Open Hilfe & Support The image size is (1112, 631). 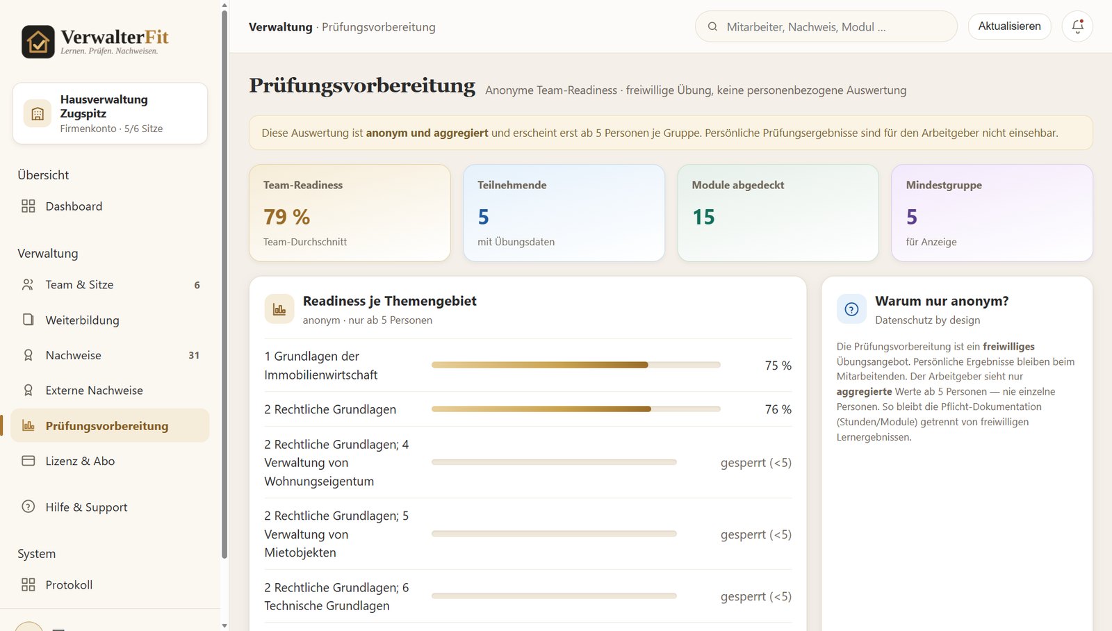pos(110,507)
